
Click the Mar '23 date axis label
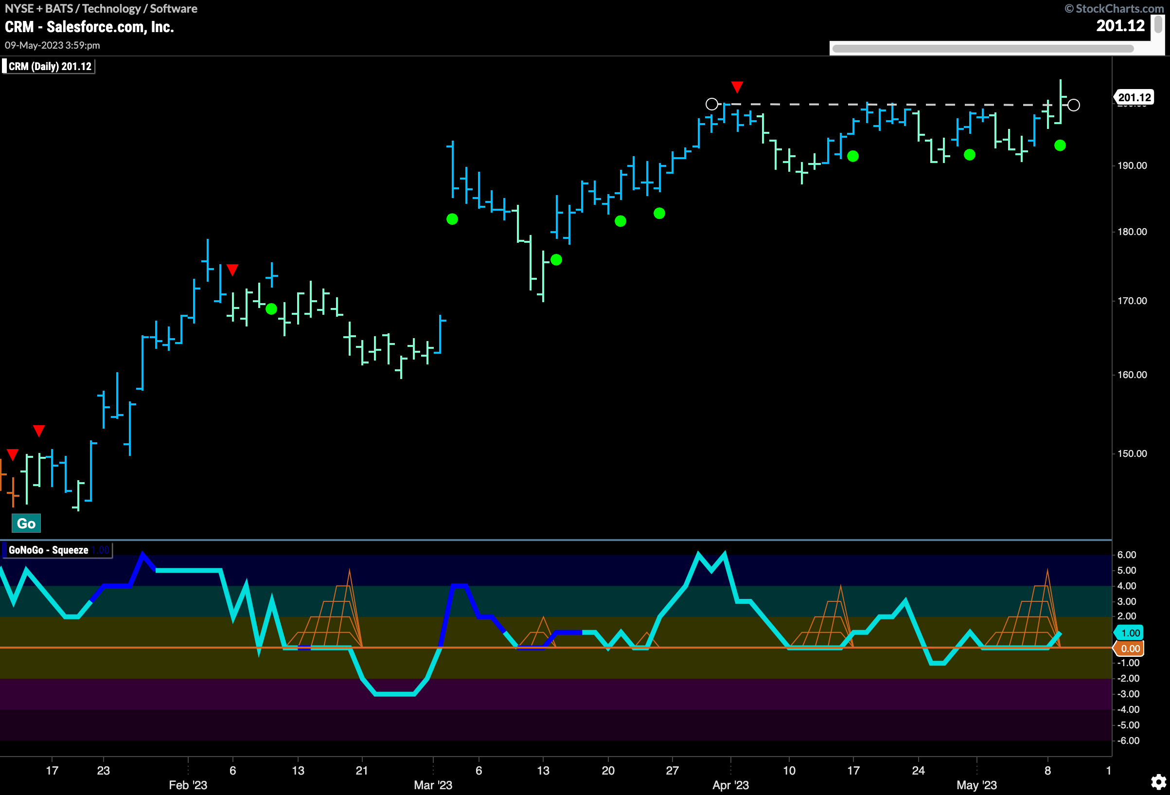tap(433, 785)
